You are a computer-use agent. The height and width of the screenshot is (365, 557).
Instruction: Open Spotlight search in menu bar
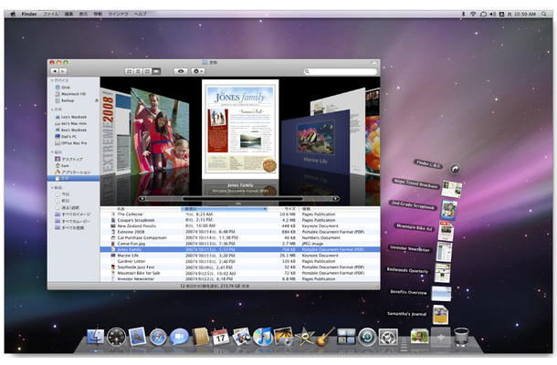[x=546, y=14]
